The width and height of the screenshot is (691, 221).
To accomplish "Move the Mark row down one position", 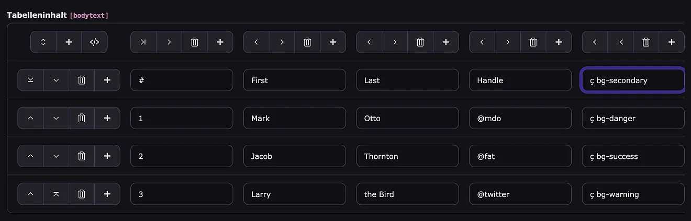I will pyautogui.click(x=56, y=118).
